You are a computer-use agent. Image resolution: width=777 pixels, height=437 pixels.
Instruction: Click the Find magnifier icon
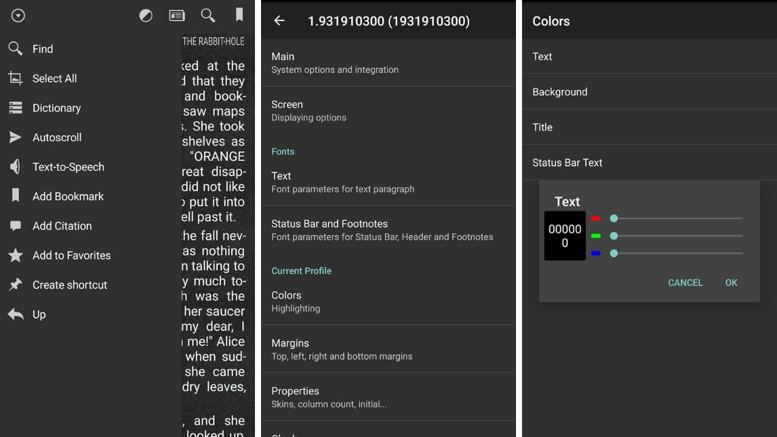15,49
